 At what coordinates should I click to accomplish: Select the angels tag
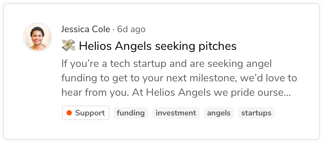(x=219, y=113)
